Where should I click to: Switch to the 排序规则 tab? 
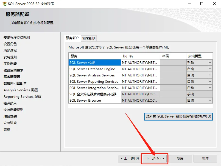[x=89, y=39]
